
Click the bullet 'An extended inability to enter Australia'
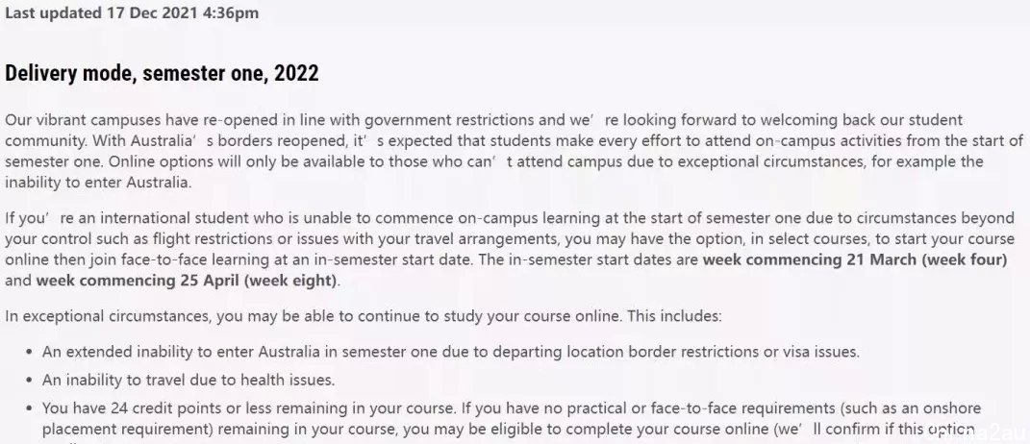tap(451, 352)
